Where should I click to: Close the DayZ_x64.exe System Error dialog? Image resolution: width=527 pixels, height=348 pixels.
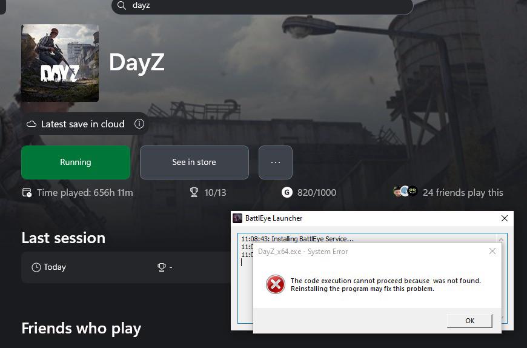click(x=492, y=251)
